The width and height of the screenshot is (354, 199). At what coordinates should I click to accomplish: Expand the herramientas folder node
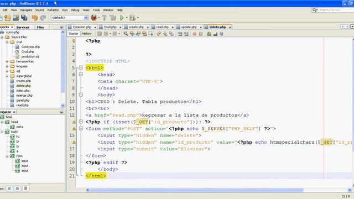tap(7, 61)
